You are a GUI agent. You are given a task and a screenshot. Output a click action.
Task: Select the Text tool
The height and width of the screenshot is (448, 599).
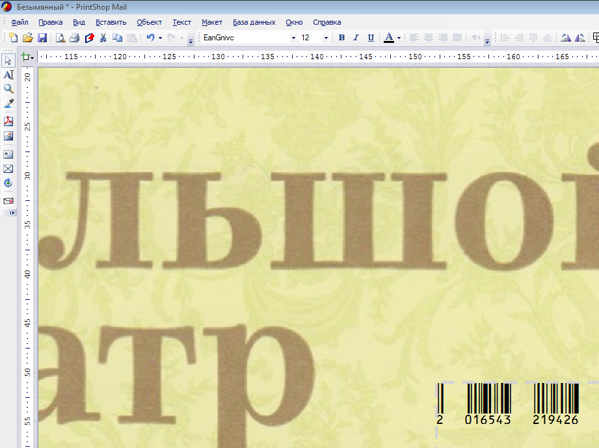pyautogui.click(x=8, y=75)
